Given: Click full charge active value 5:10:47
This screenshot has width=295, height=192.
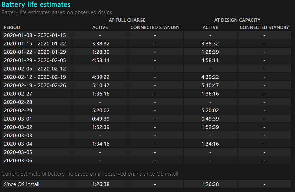Looking at the screenshot, I should 100,85.
